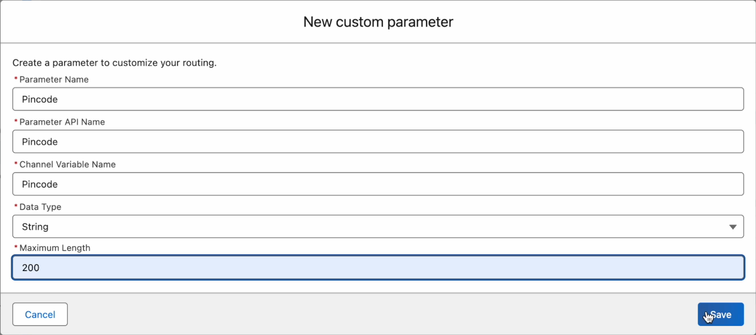
Task: Click the Parameter Name input field
Action: point(377,99)
